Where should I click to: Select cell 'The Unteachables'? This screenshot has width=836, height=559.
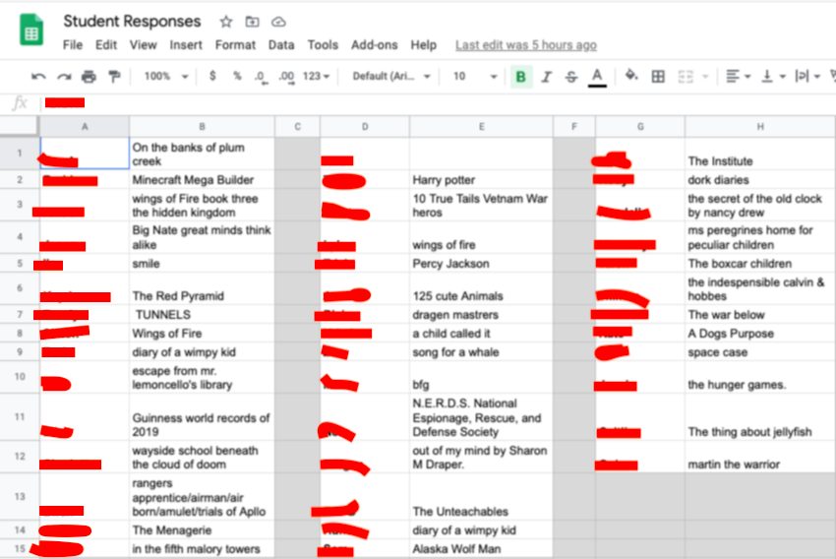point(481,497)
